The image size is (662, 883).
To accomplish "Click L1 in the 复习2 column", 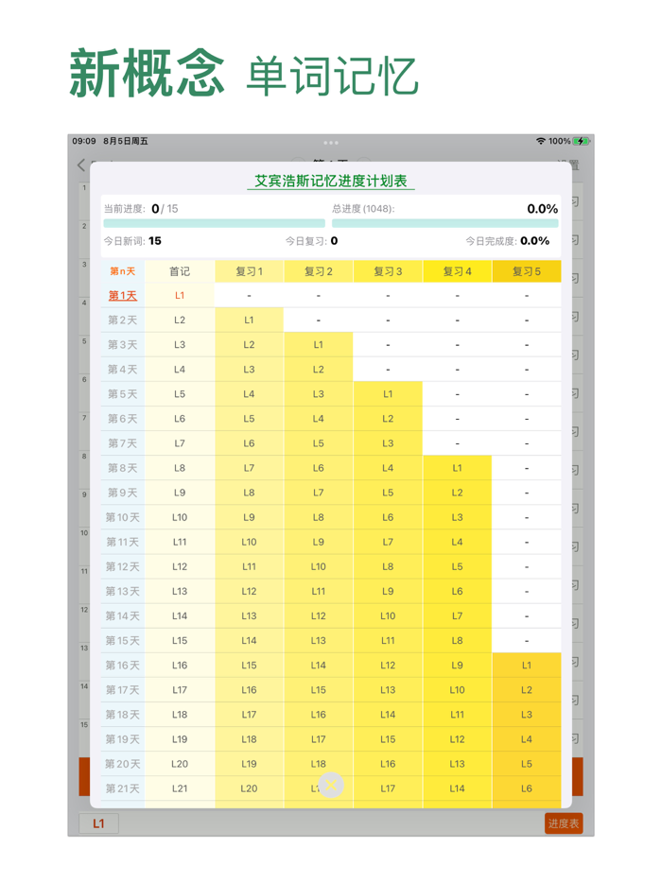I will 319,345.
